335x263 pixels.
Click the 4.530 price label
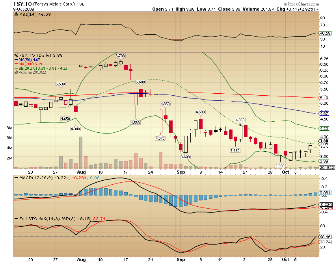pyautogui.click(x=135, y=123)
